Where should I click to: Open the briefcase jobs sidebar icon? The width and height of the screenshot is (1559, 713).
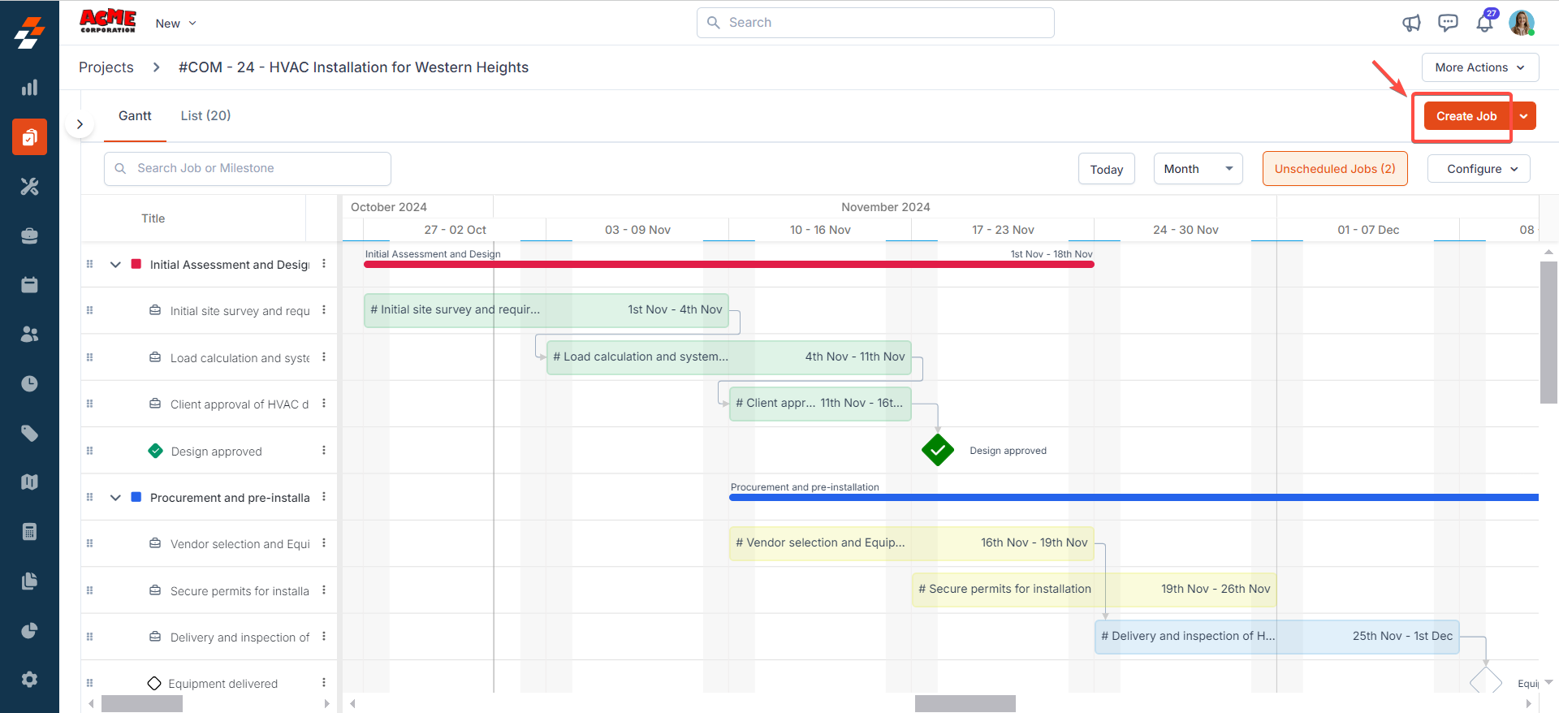[29, 236]
